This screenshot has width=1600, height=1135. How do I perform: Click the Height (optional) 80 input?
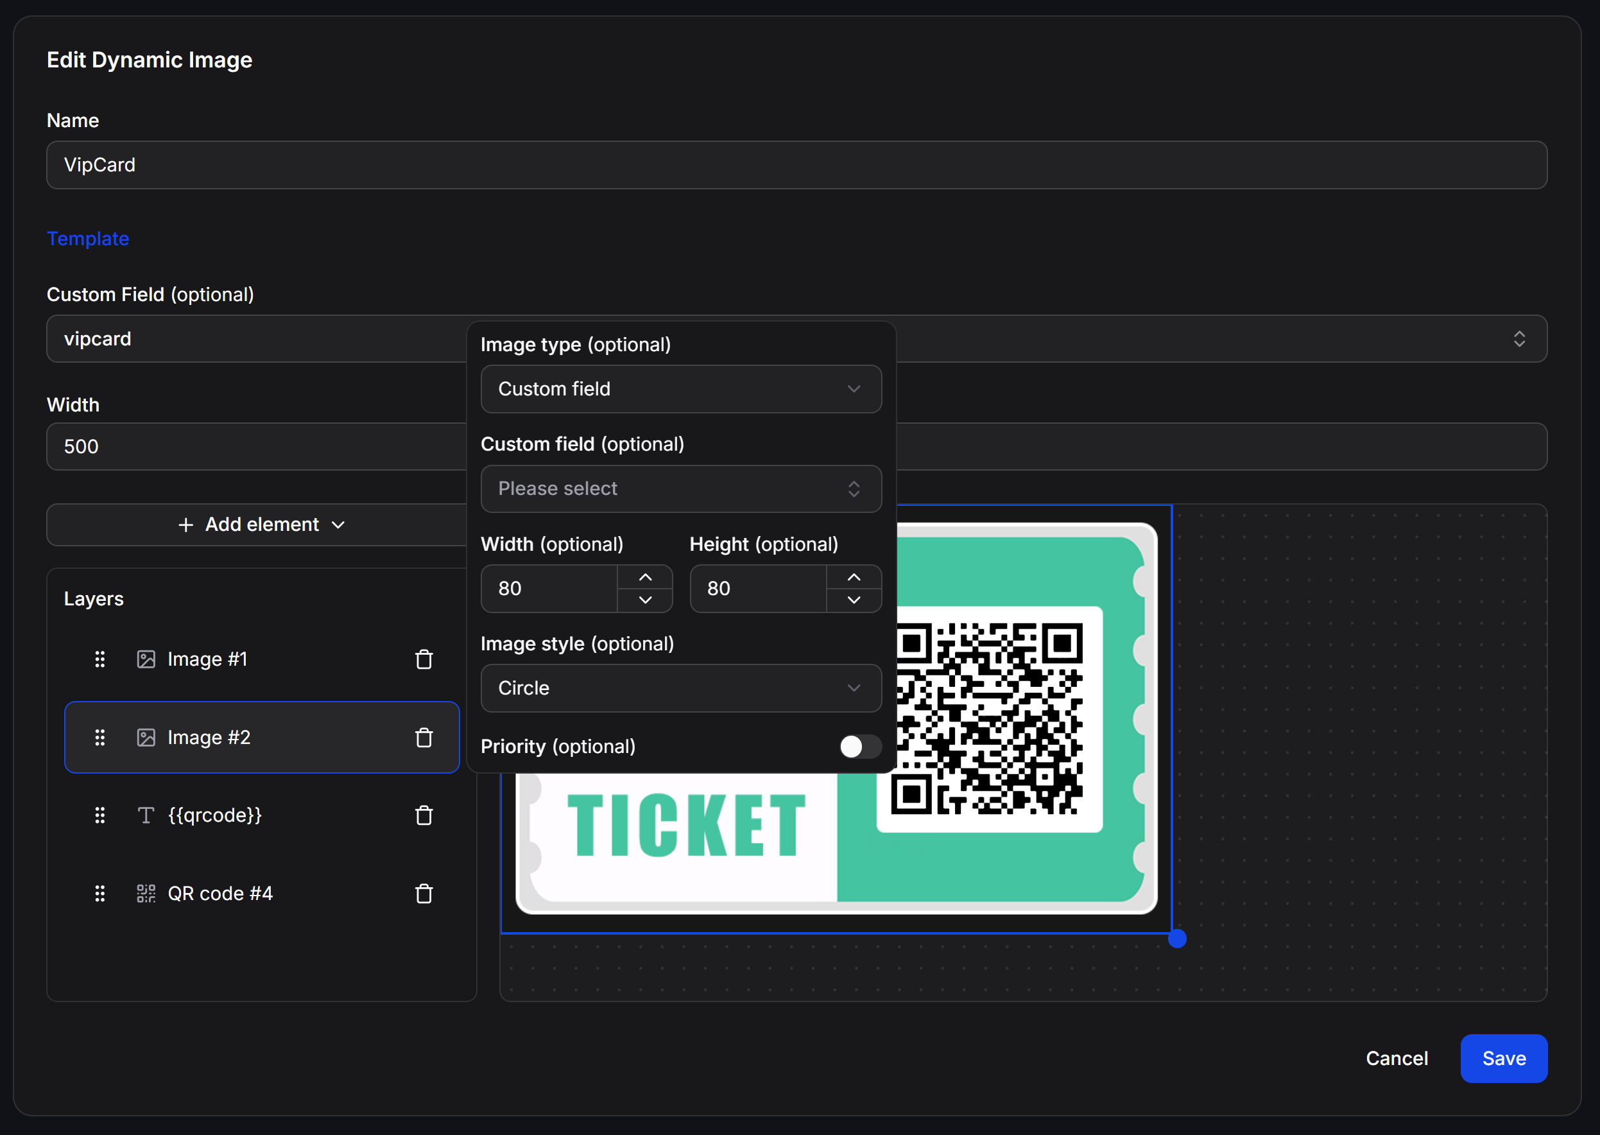pyautogui.click(x=759, y=589)
